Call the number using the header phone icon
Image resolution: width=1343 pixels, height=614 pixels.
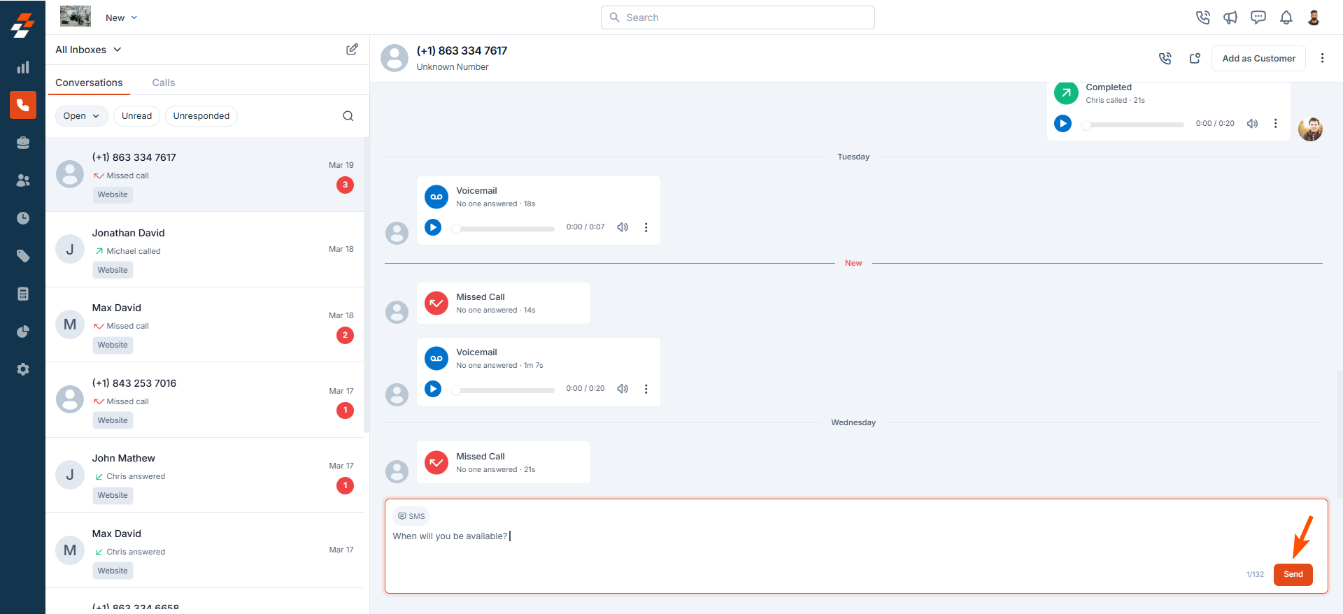[x=1165, y=59]
